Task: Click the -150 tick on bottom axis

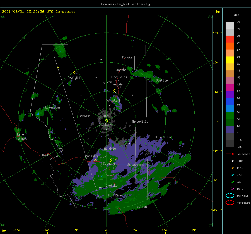Action: tap(17, 230)
